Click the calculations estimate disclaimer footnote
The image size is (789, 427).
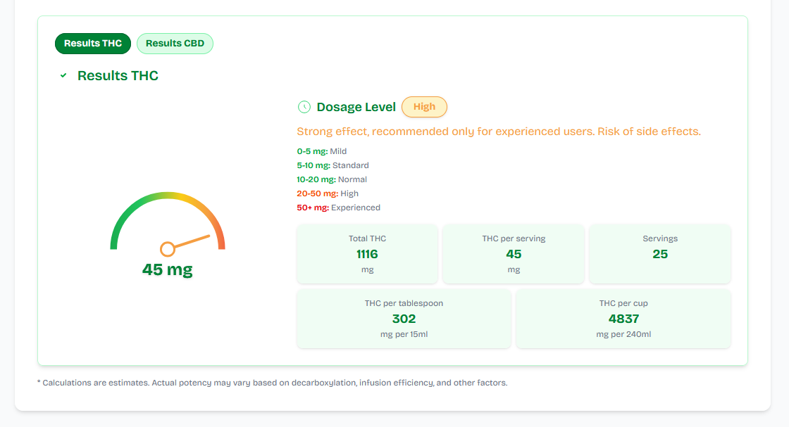pyautogui.click(x=272, y=383)
